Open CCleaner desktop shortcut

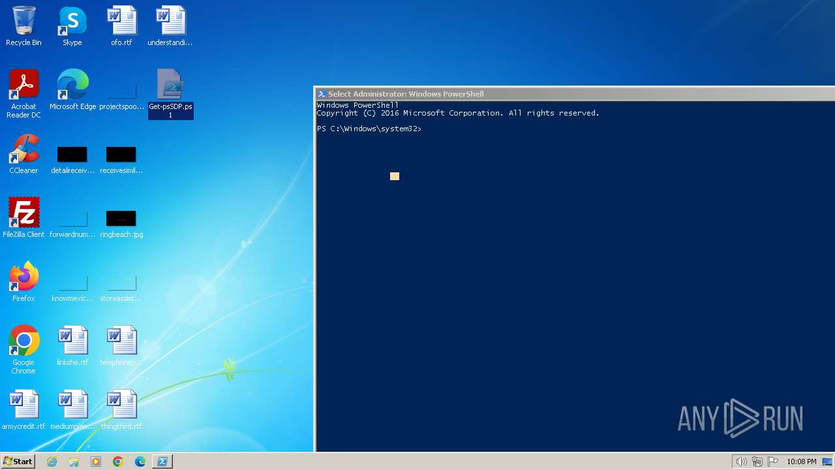click(23, 154)
